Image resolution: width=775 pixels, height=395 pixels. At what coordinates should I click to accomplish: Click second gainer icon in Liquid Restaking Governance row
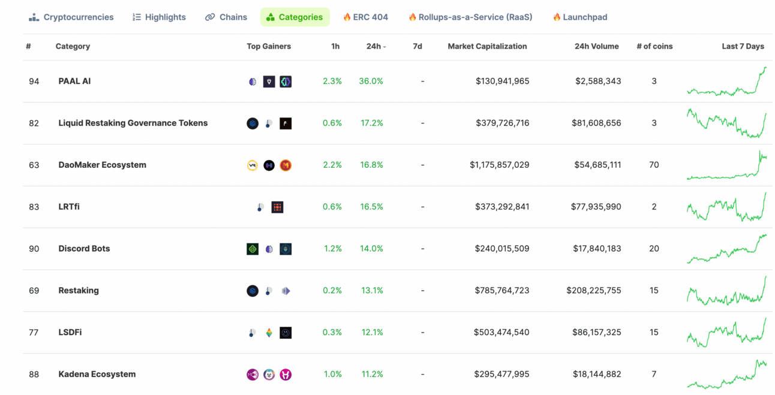(x=269, y=123)
